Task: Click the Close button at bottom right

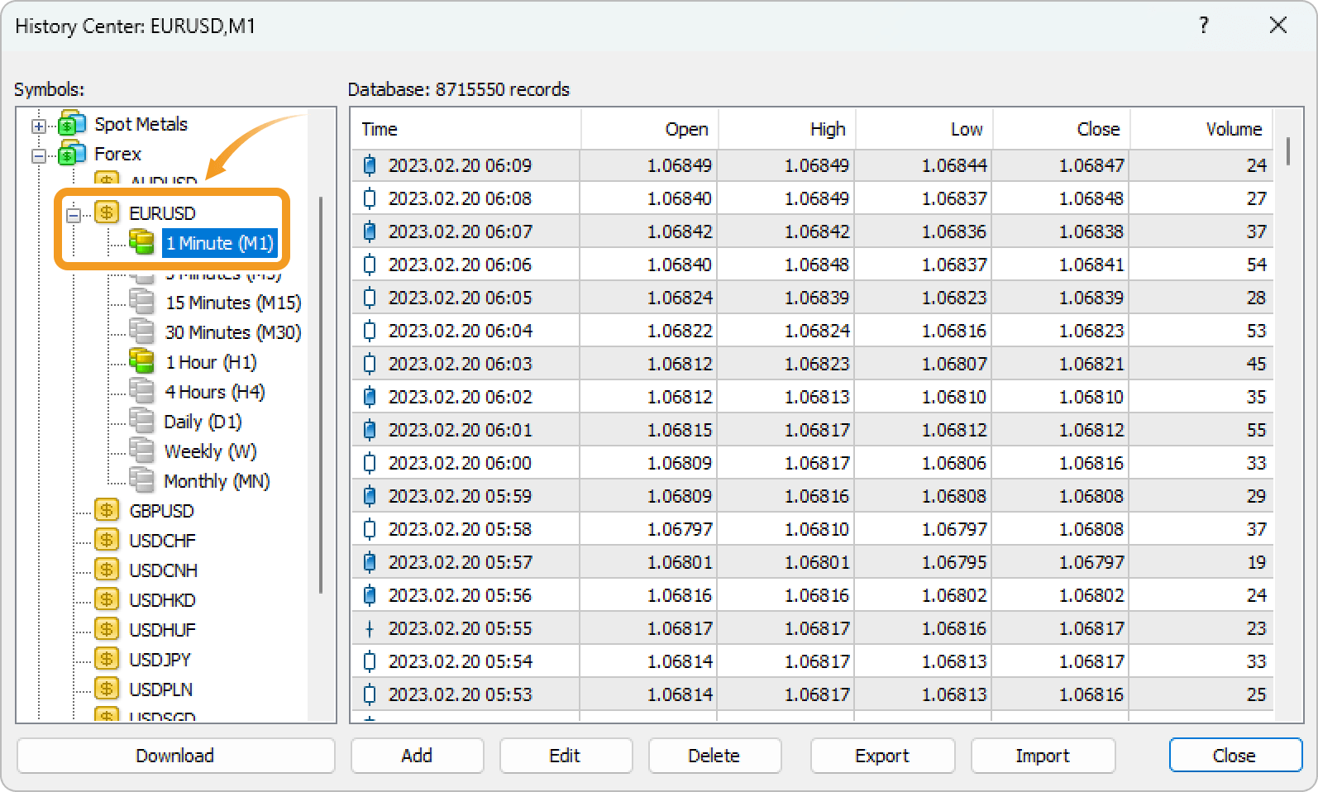Action: click(x=1235, y=756)
